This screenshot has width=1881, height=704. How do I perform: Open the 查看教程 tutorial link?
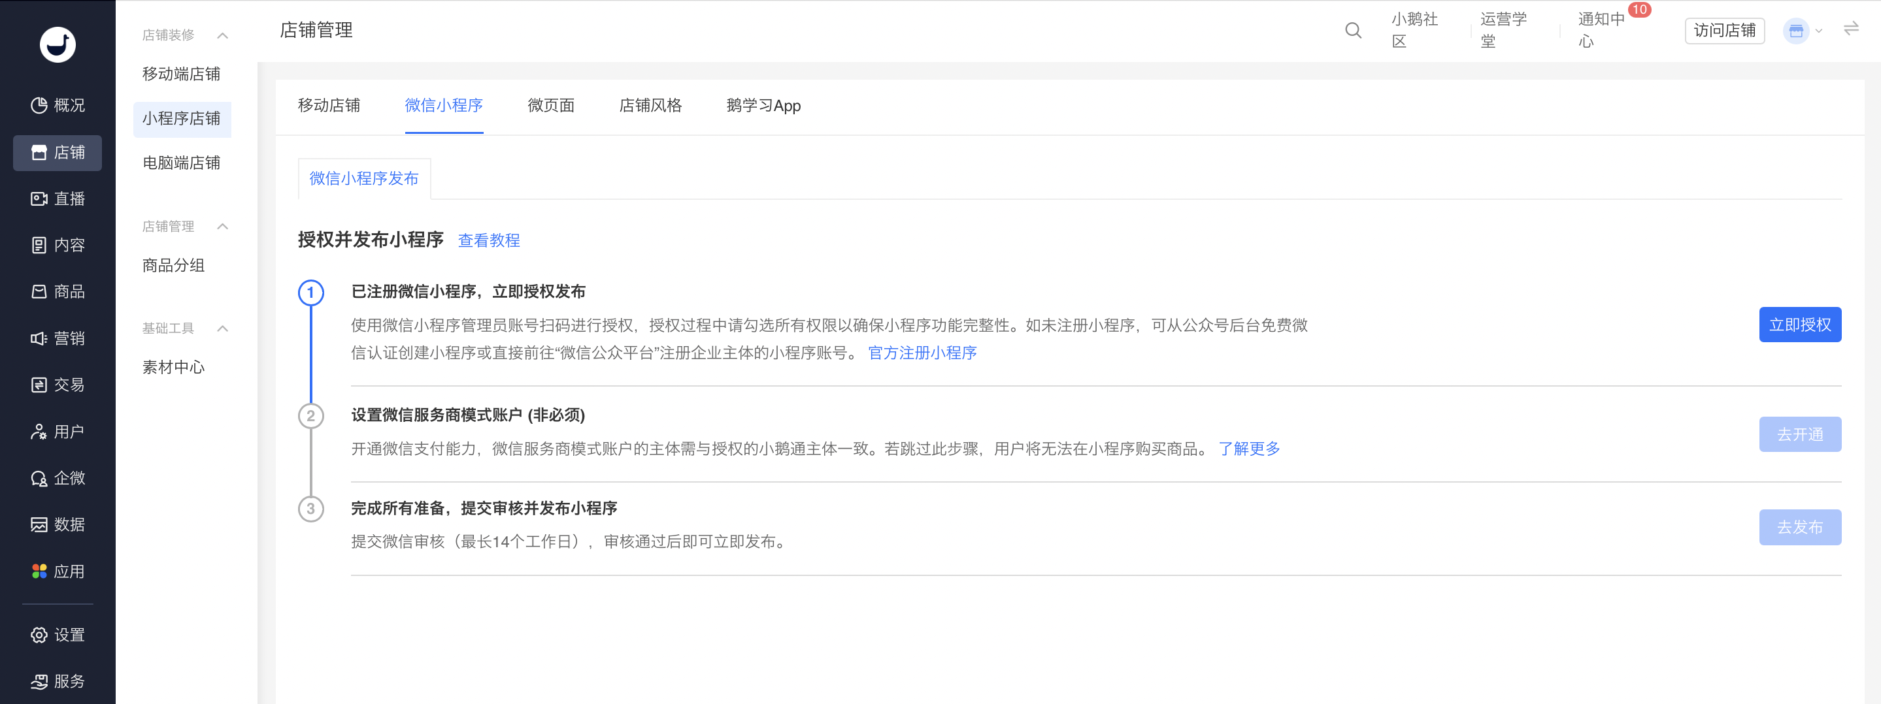pos(490,241)
